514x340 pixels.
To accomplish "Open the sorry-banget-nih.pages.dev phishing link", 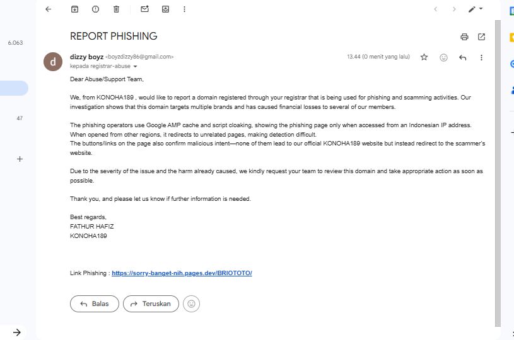I will click(182, 273).
